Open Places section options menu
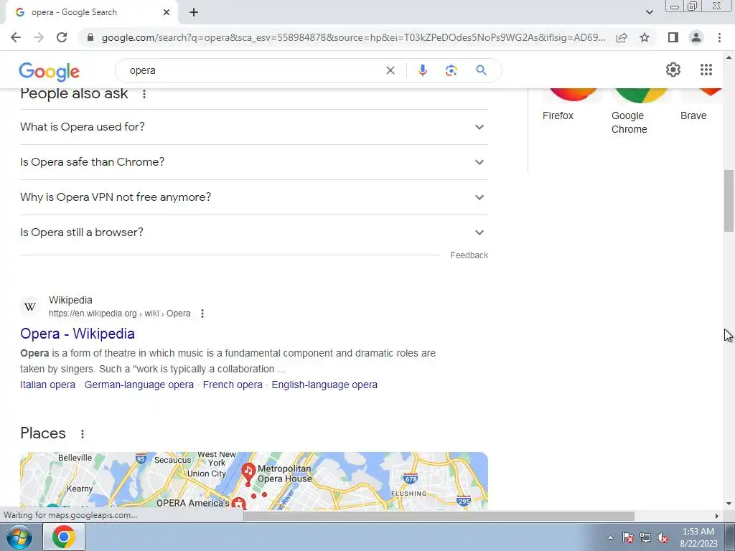The image size is (735, 551). coord(83,434)
